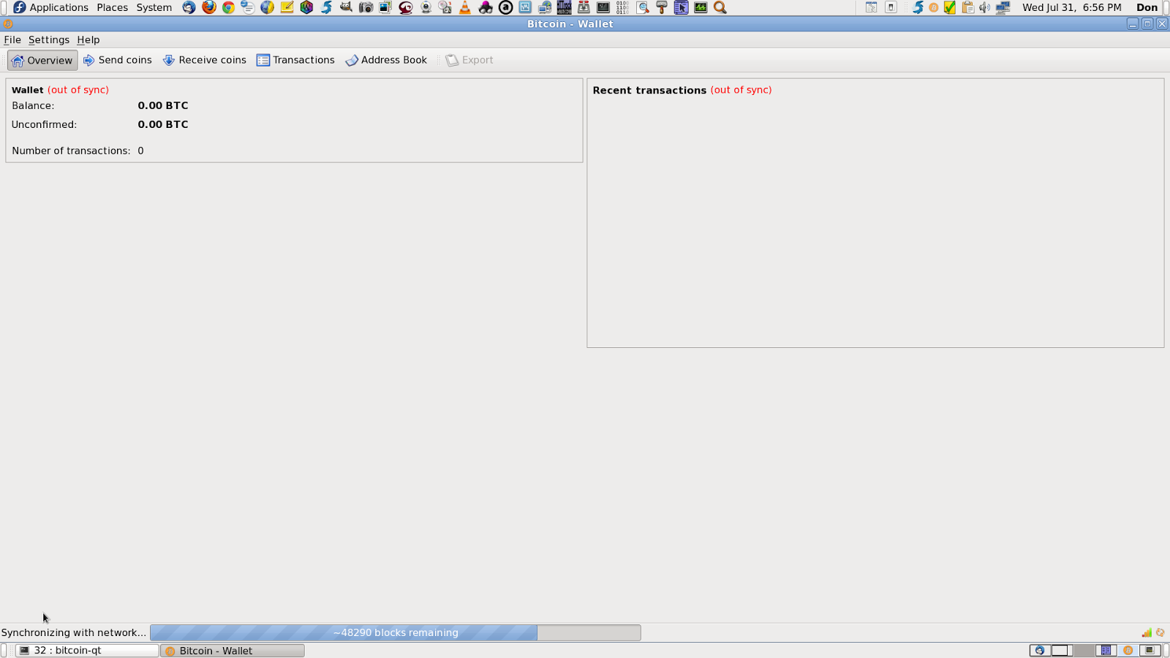Switch to the Thunderbird workspace in pager
The height and width of the screenshot is (658, 1170).
click(x=1039, y=650)
